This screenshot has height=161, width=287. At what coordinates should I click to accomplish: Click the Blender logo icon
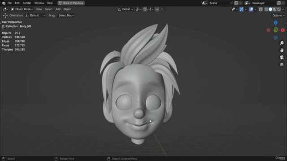pyautogui.click(x=4, y=3)
